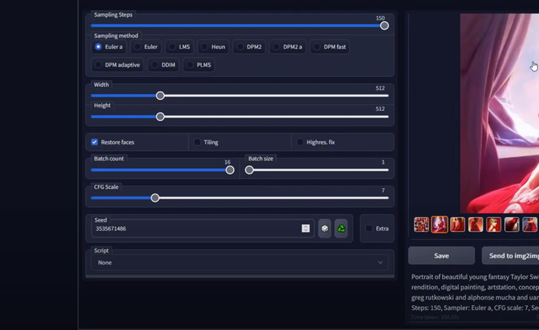
Task: Select the third gallery thumbnail
Action: (458, 225)
